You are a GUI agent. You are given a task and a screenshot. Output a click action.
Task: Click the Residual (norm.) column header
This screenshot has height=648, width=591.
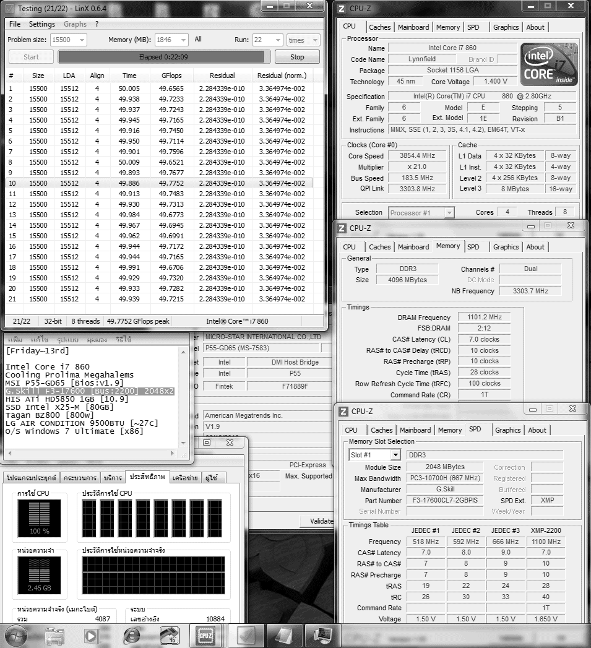click(282, 76)
